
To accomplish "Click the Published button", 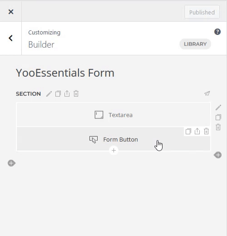I will (x=202, y=12).
